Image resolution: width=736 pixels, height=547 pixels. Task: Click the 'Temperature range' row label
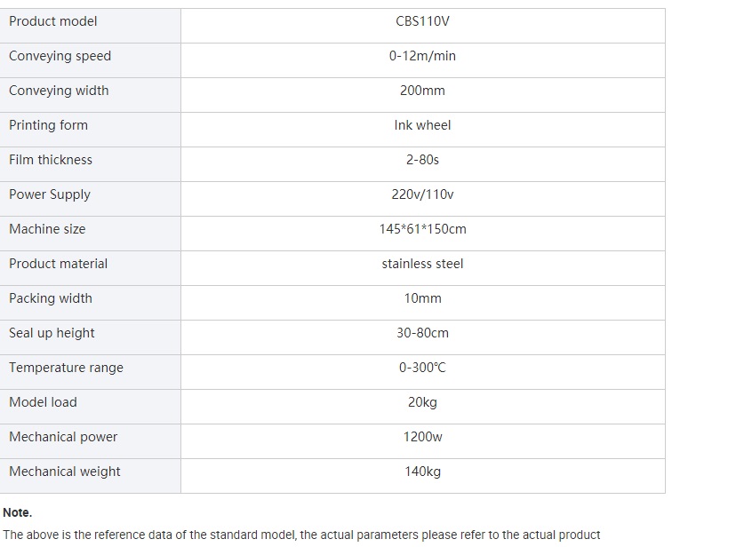coord(67,368)
